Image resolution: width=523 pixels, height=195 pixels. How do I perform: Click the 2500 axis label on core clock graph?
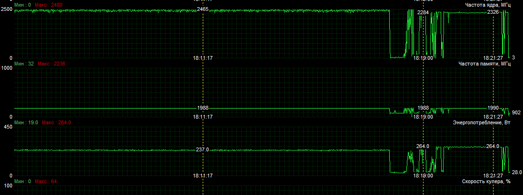7,9
